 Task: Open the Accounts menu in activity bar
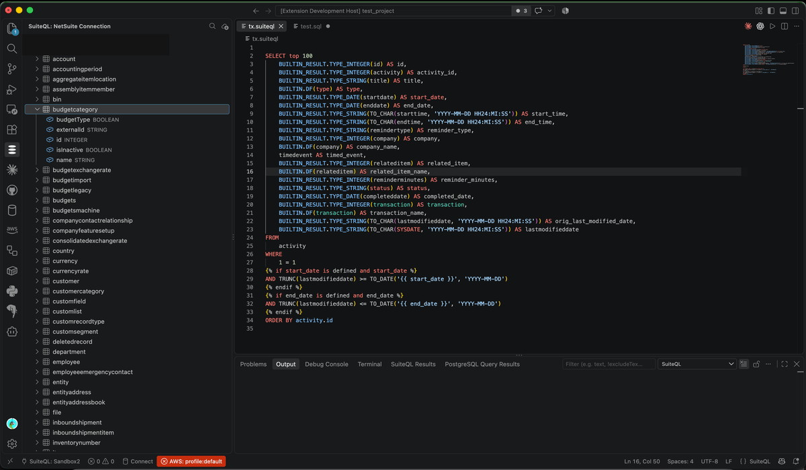pos(11,424)
